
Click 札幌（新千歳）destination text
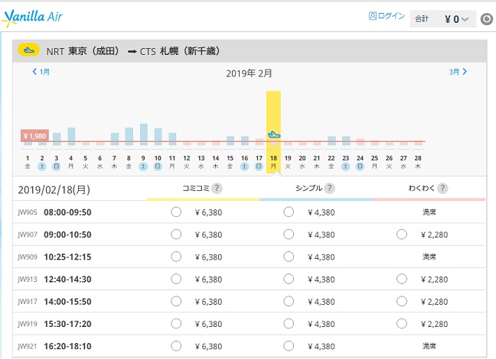pos(190,51)
